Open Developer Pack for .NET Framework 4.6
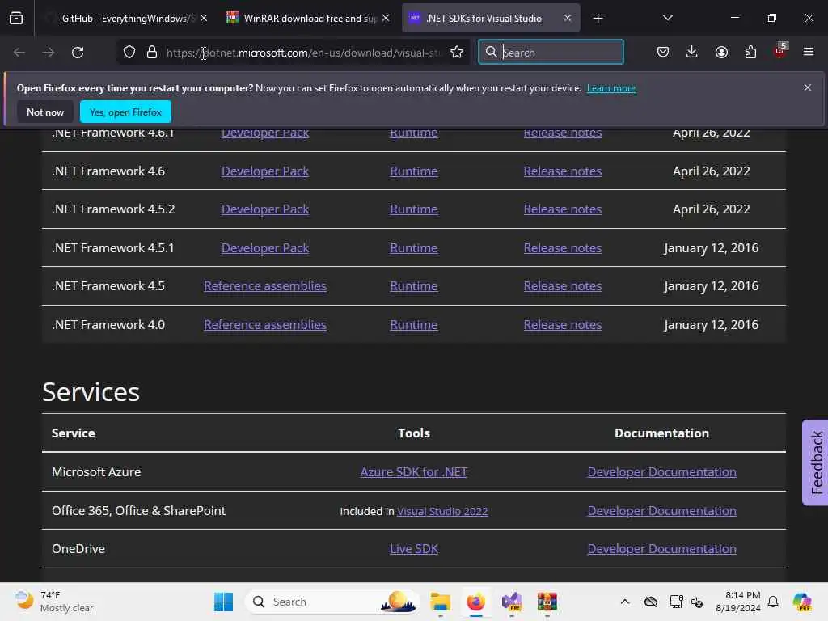 (265, 171)
